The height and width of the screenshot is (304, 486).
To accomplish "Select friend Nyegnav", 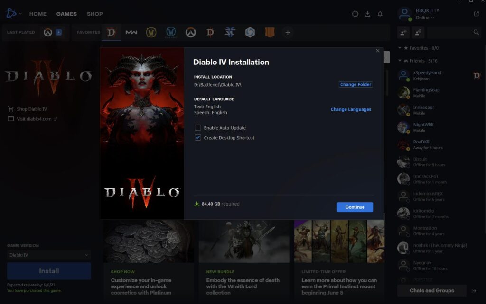I will [x=439, y=265].
